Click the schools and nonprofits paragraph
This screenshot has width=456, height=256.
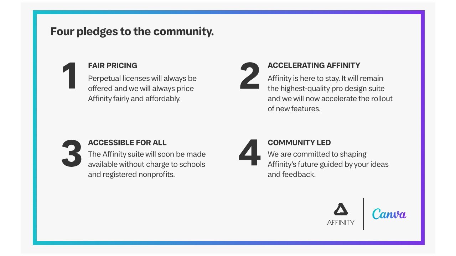pos(147,165)
